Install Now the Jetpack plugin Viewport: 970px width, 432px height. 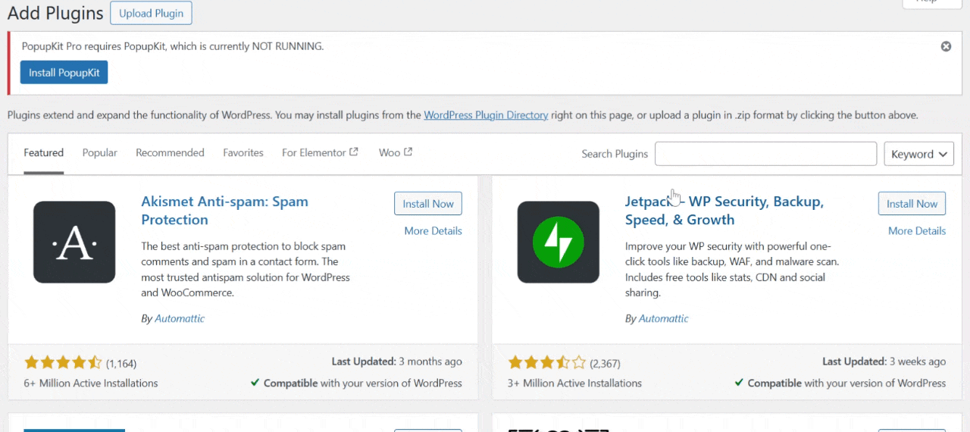[x=912, y=204]
